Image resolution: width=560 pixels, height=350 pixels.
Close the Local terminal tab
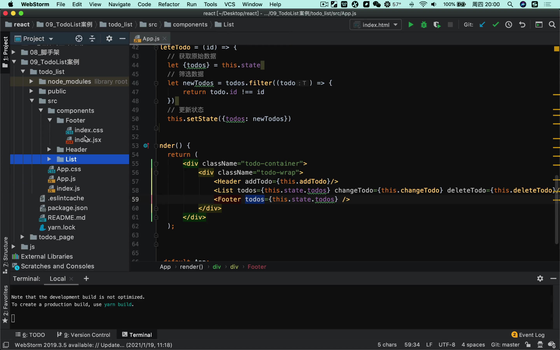[x=71, y=279]
